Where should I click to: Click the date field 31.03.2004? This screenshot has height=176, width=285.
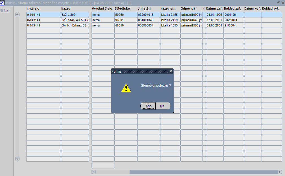(215, 25)
